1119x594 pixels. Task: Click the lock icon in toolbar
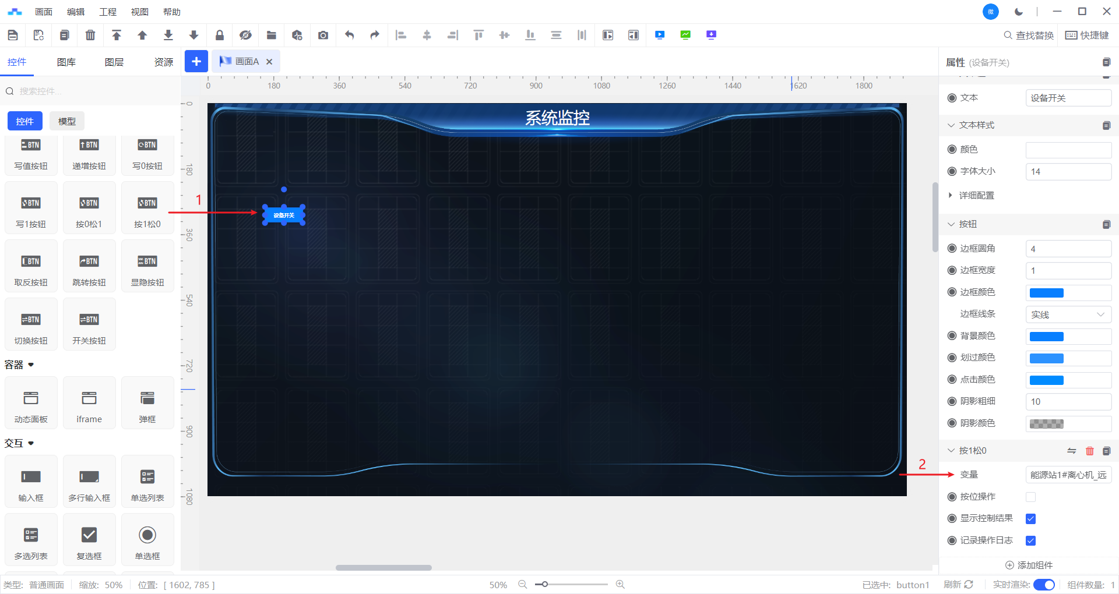coord(220,35)
